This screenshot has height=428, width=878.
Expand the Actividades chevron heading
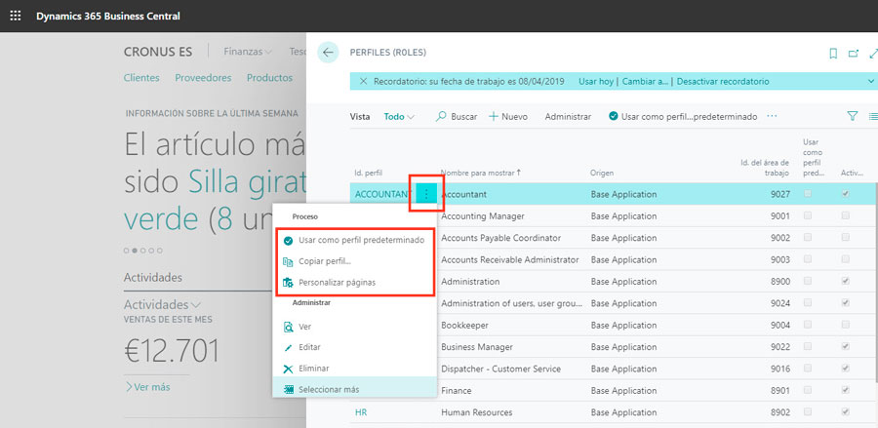162,304
